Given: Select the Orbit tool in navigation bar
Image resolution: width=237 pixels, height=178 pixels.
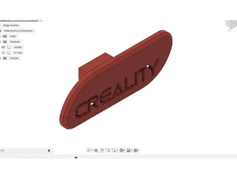Looking at the screenshot, I should click(88, 150).
